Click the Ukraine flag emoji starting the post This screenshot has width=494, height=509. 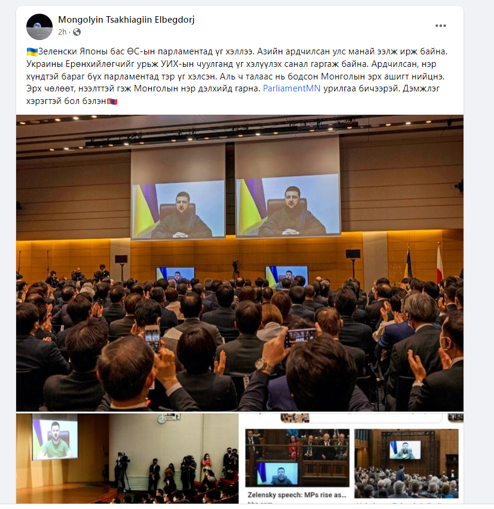click(32, 51)
